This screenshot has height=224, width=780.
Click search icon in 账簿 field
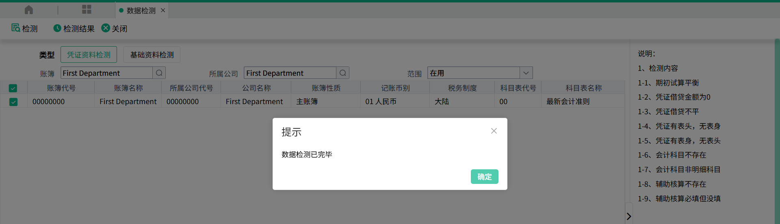coord(159,73)
